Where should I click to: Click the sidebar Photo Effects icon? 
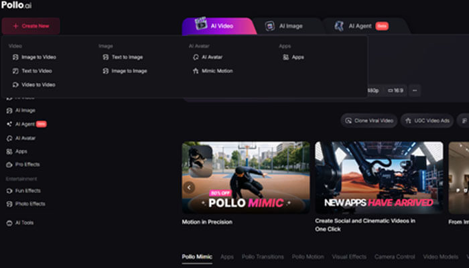pyautogui.click(x=9, y=204)
